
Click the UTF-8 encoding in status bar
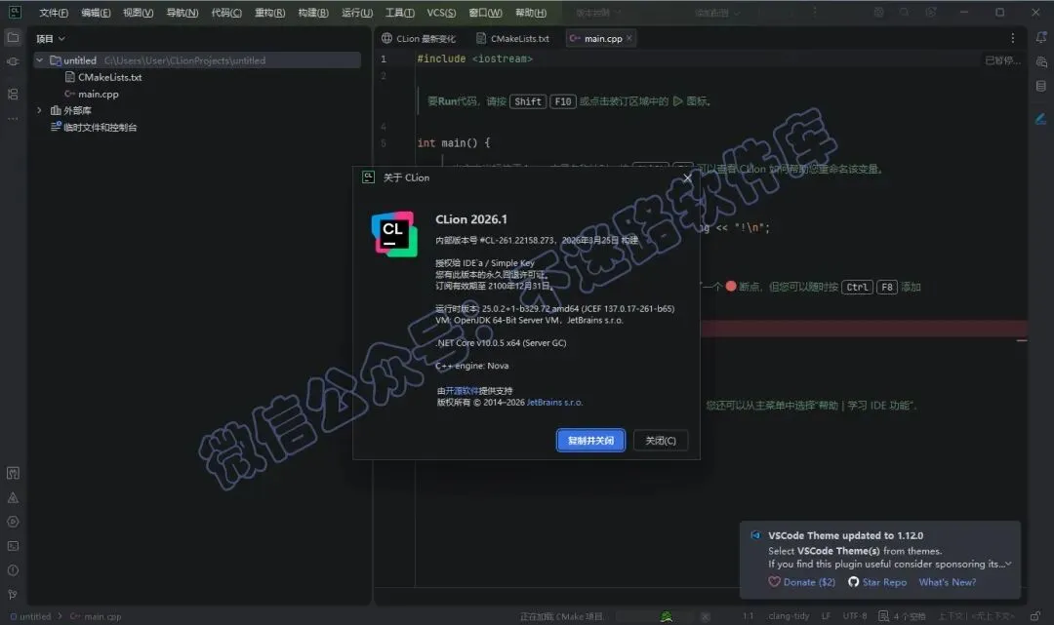tap(855, 616)
